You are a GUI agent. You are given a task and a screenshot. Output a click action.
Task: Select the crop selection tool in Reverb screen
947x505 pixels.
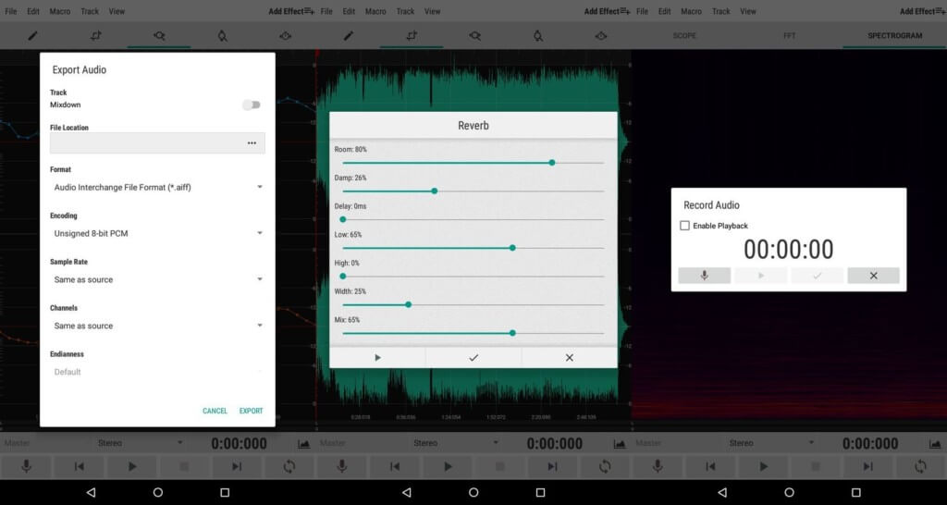(412, 36)
